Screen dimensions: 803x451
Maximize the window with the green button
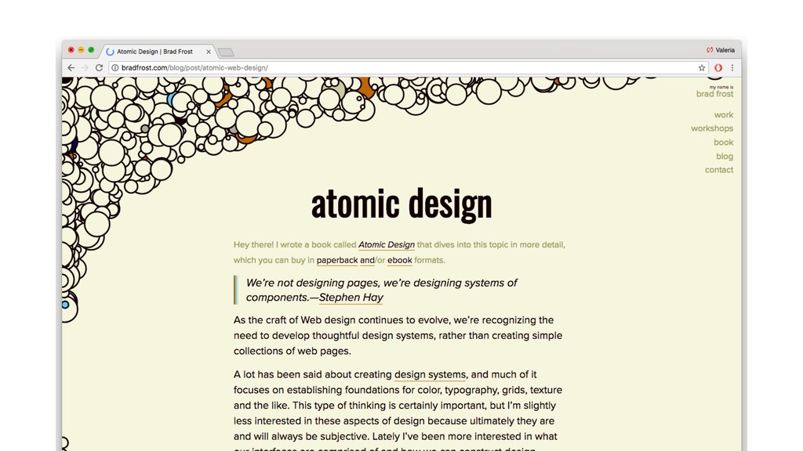point(91,50)
